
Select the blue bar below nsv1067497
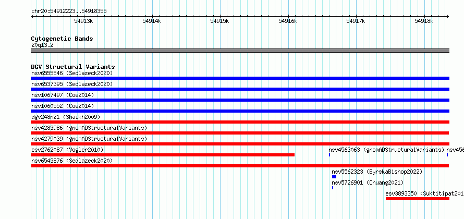240,100
